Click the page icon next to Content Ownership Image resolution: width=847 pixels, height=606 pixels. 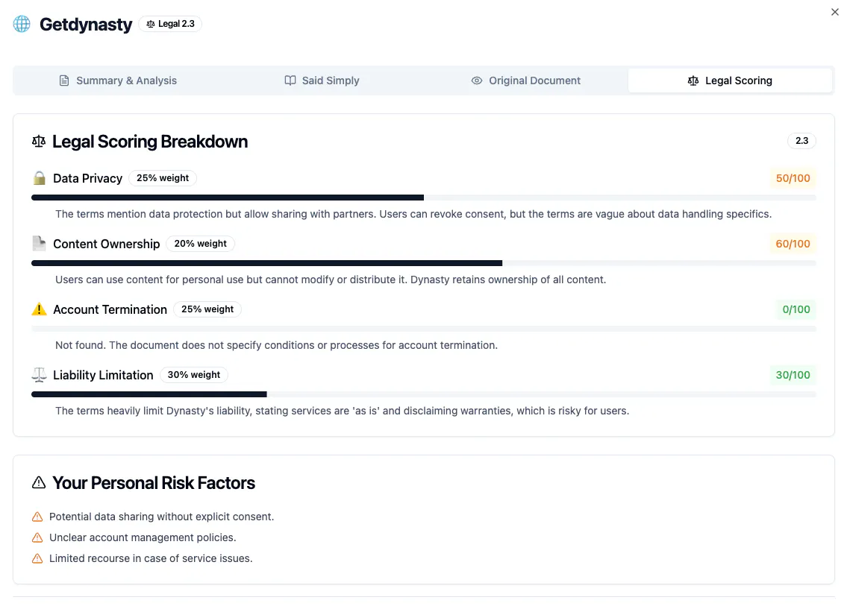(39, 244)
